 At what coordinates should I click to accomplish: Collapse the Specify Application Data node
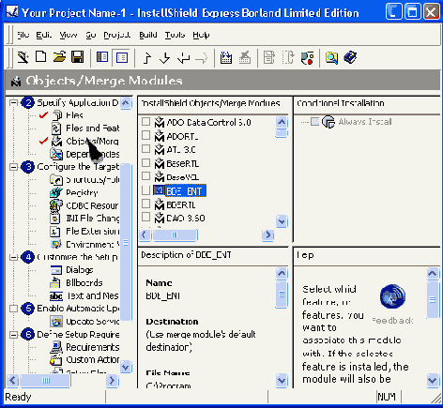pyautogui.click(x=13, y=102)
